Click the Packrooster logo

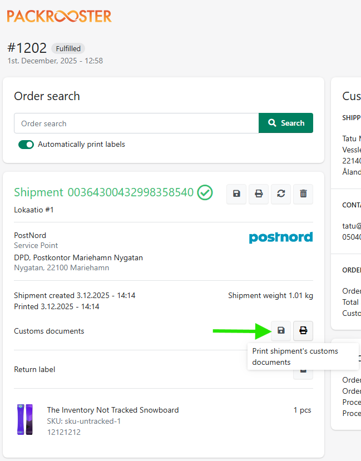(60, 16)
